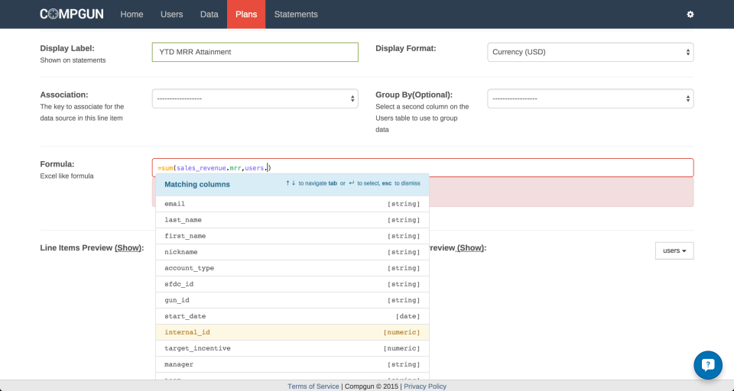Screen dimensions: 734x391
Task: Show the Line Items Preview
Action: click(128, 248)
